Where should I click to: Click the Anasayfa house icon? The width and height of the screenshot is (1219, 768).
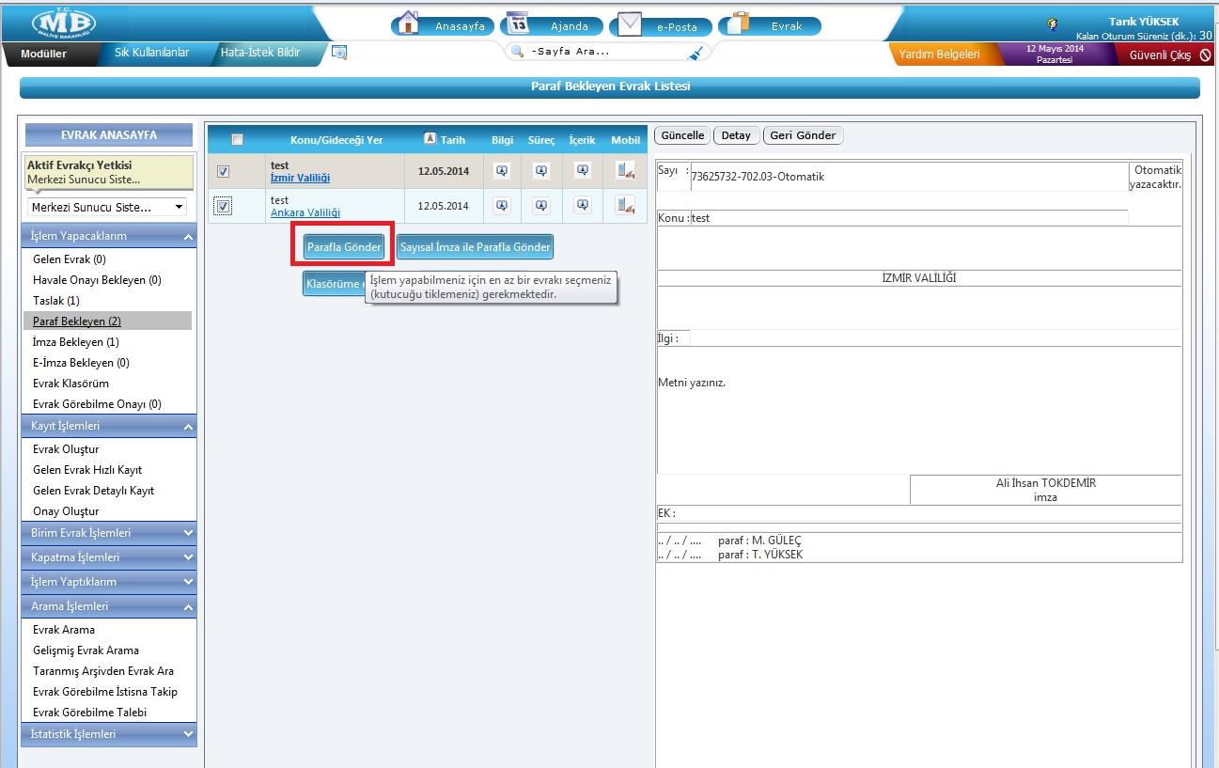[x=407, y=23]
